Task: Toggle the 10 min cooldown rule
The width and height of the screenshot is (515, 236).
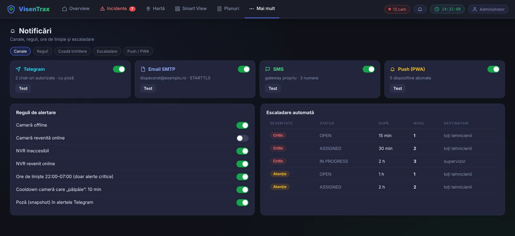Action: (242, 190)
